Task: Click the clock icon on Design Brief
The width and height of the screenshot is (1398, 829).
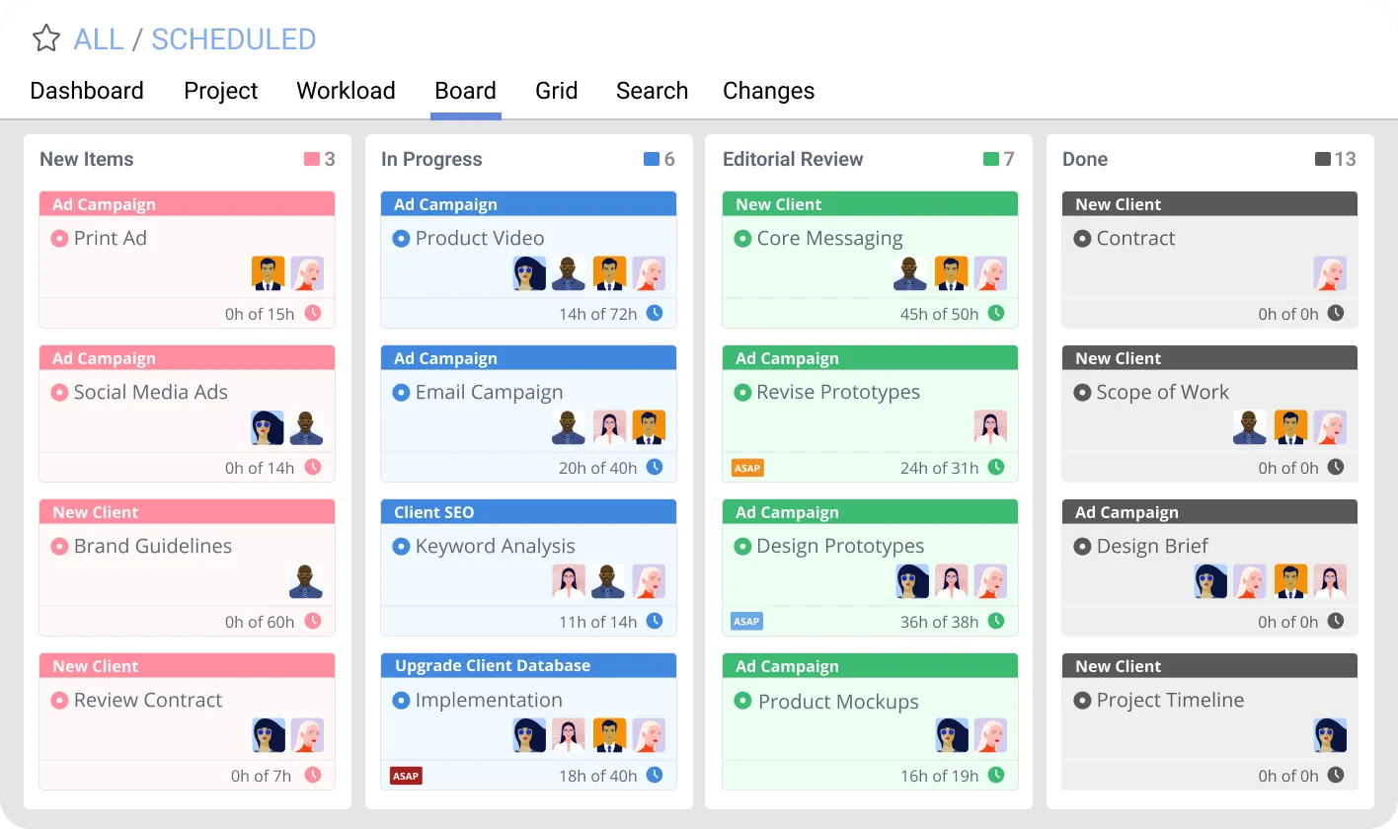Action: (x=1336, y=621)
